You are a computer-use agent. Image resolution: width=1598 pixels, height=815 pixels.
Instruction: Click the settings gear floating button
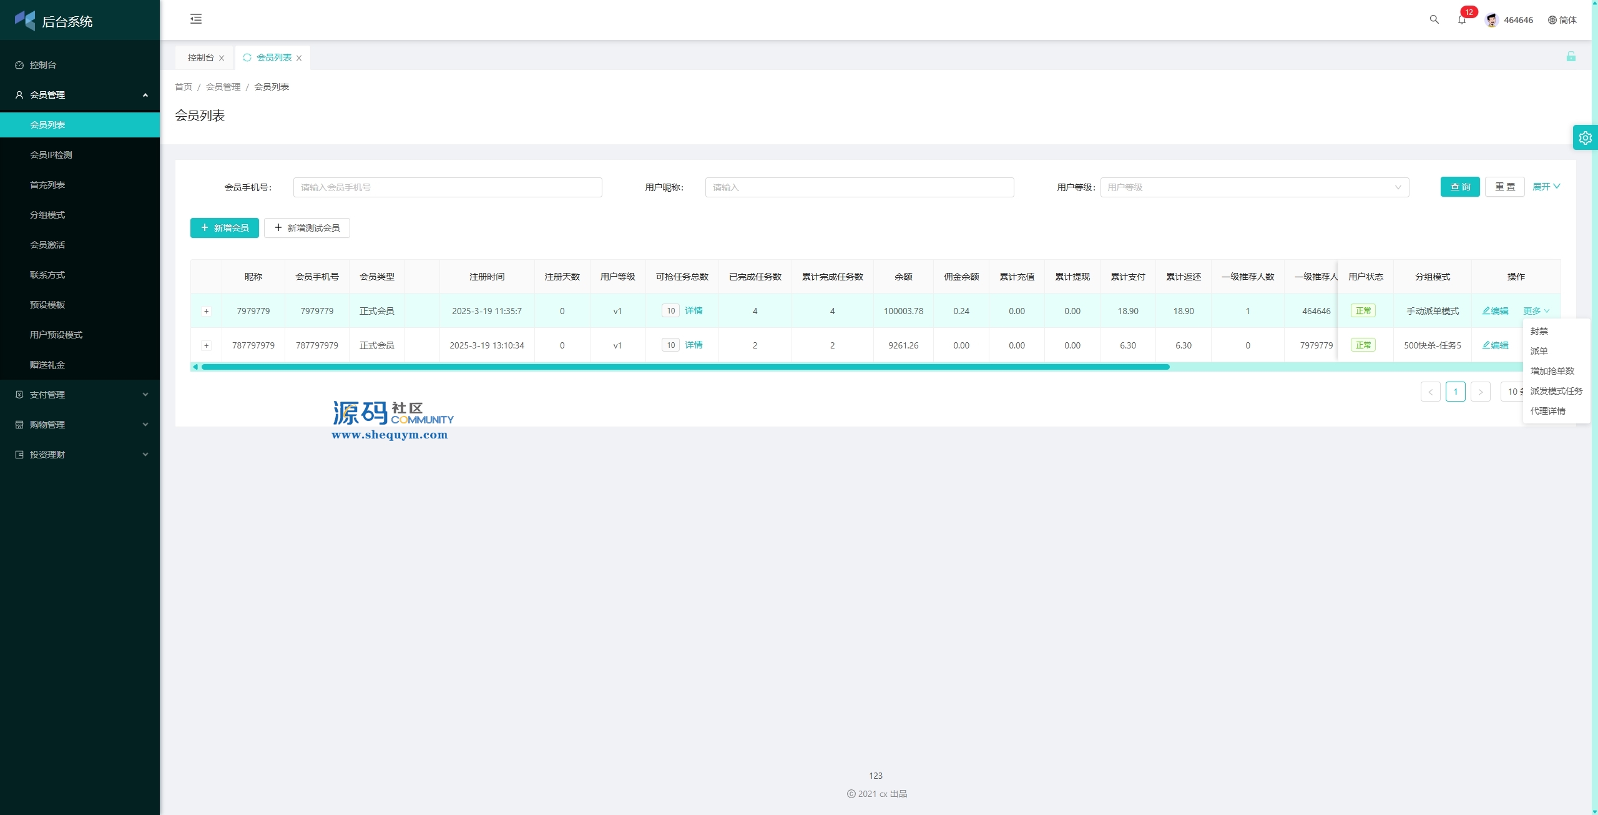click(x=1585, y=138)
